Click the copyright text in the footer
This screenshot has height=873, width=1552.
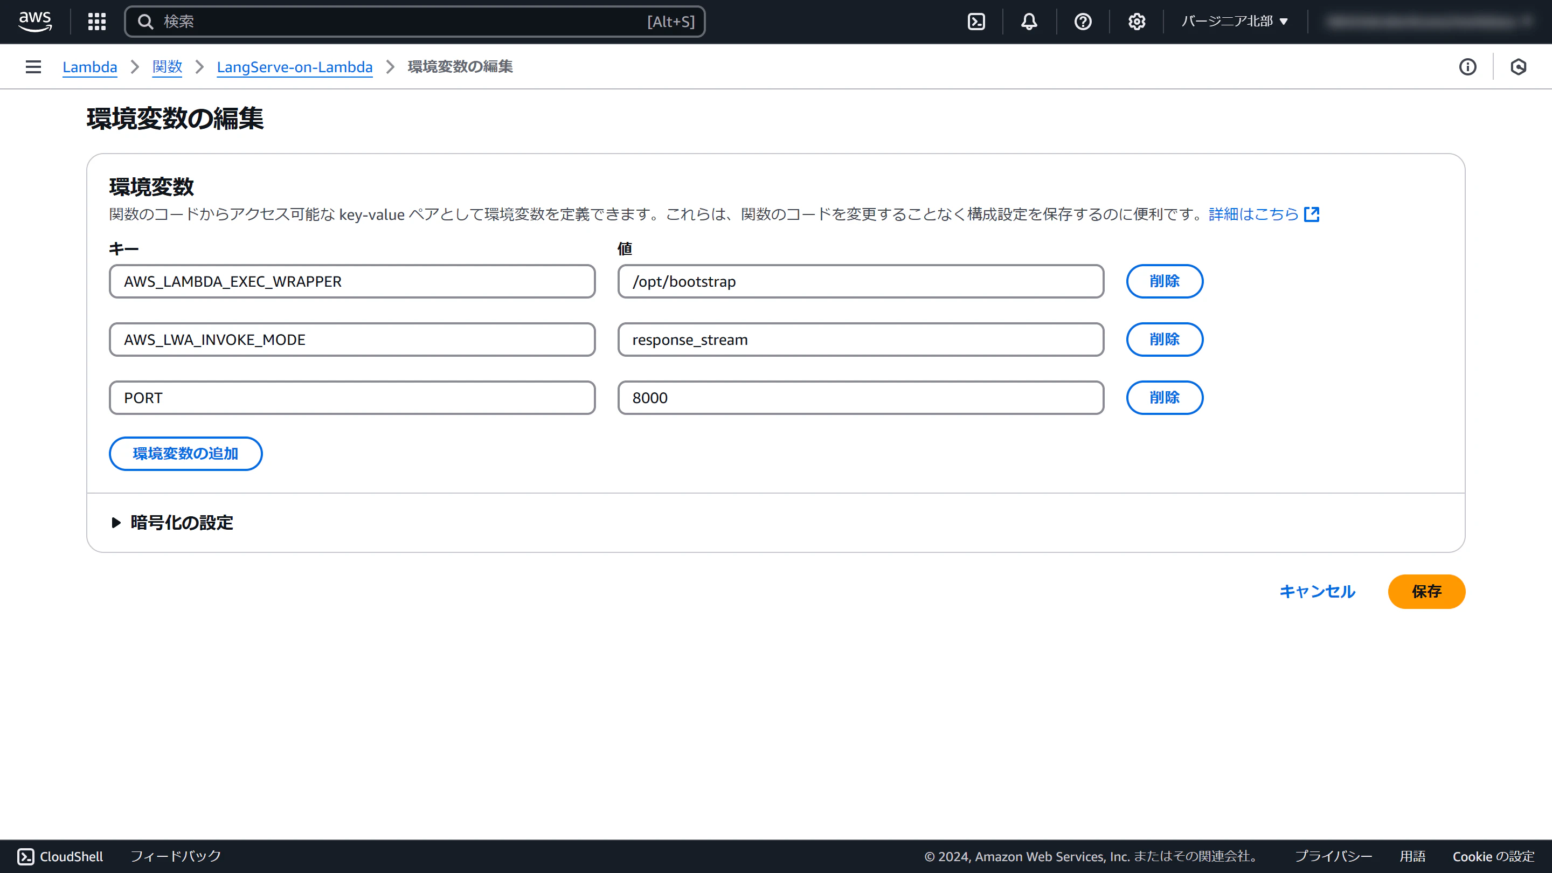coord(1092,856)
